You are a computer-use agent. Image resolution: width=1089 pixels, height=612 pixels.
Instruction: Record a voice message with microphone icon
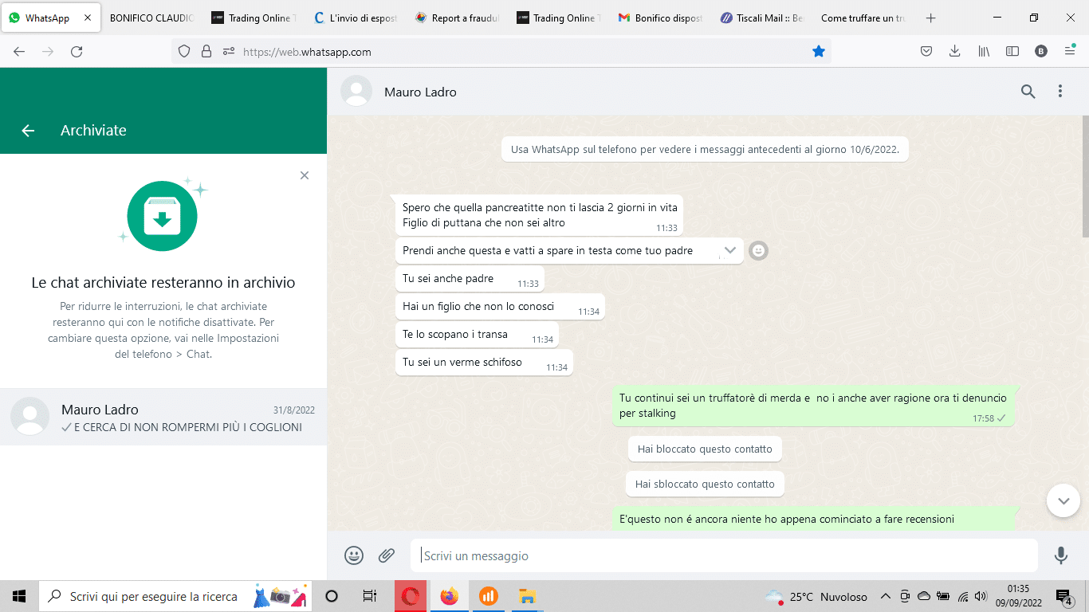[1061, 555]
